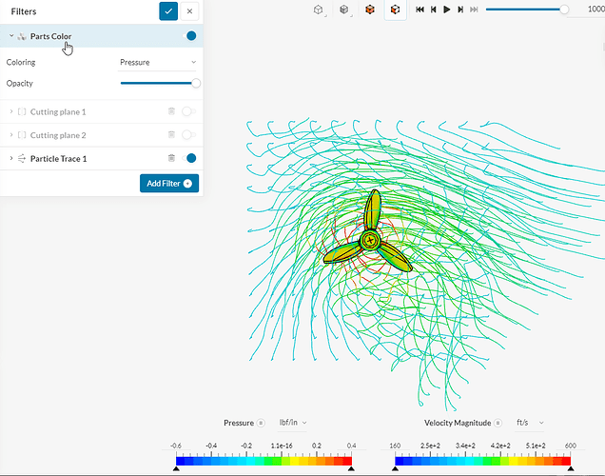
Task: Disable the Particle Trace 1 toggle
Action: (x=189, y=158)
